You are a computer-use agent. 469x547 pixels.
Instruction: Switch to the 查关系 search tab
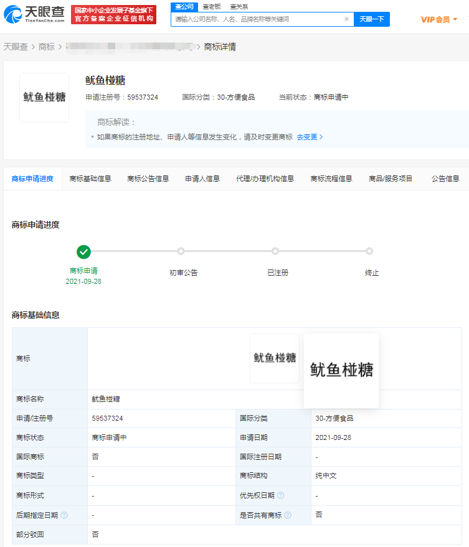pyautogui.click(x=239, y=6)
